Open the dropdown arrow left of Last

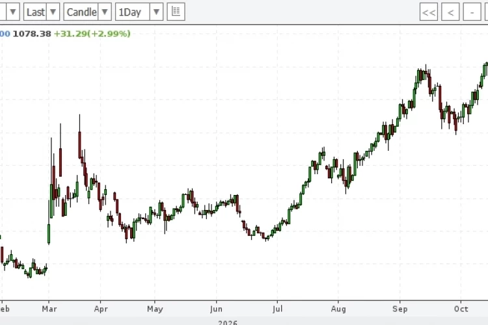12,12
